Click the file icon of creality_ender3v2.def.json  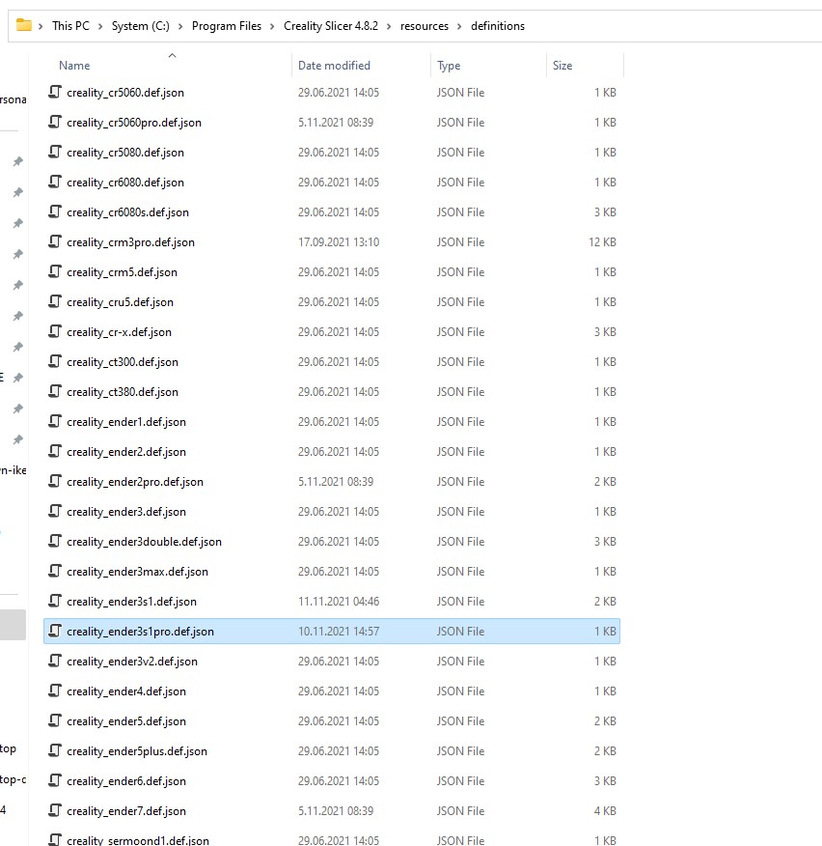pos(55,661)
